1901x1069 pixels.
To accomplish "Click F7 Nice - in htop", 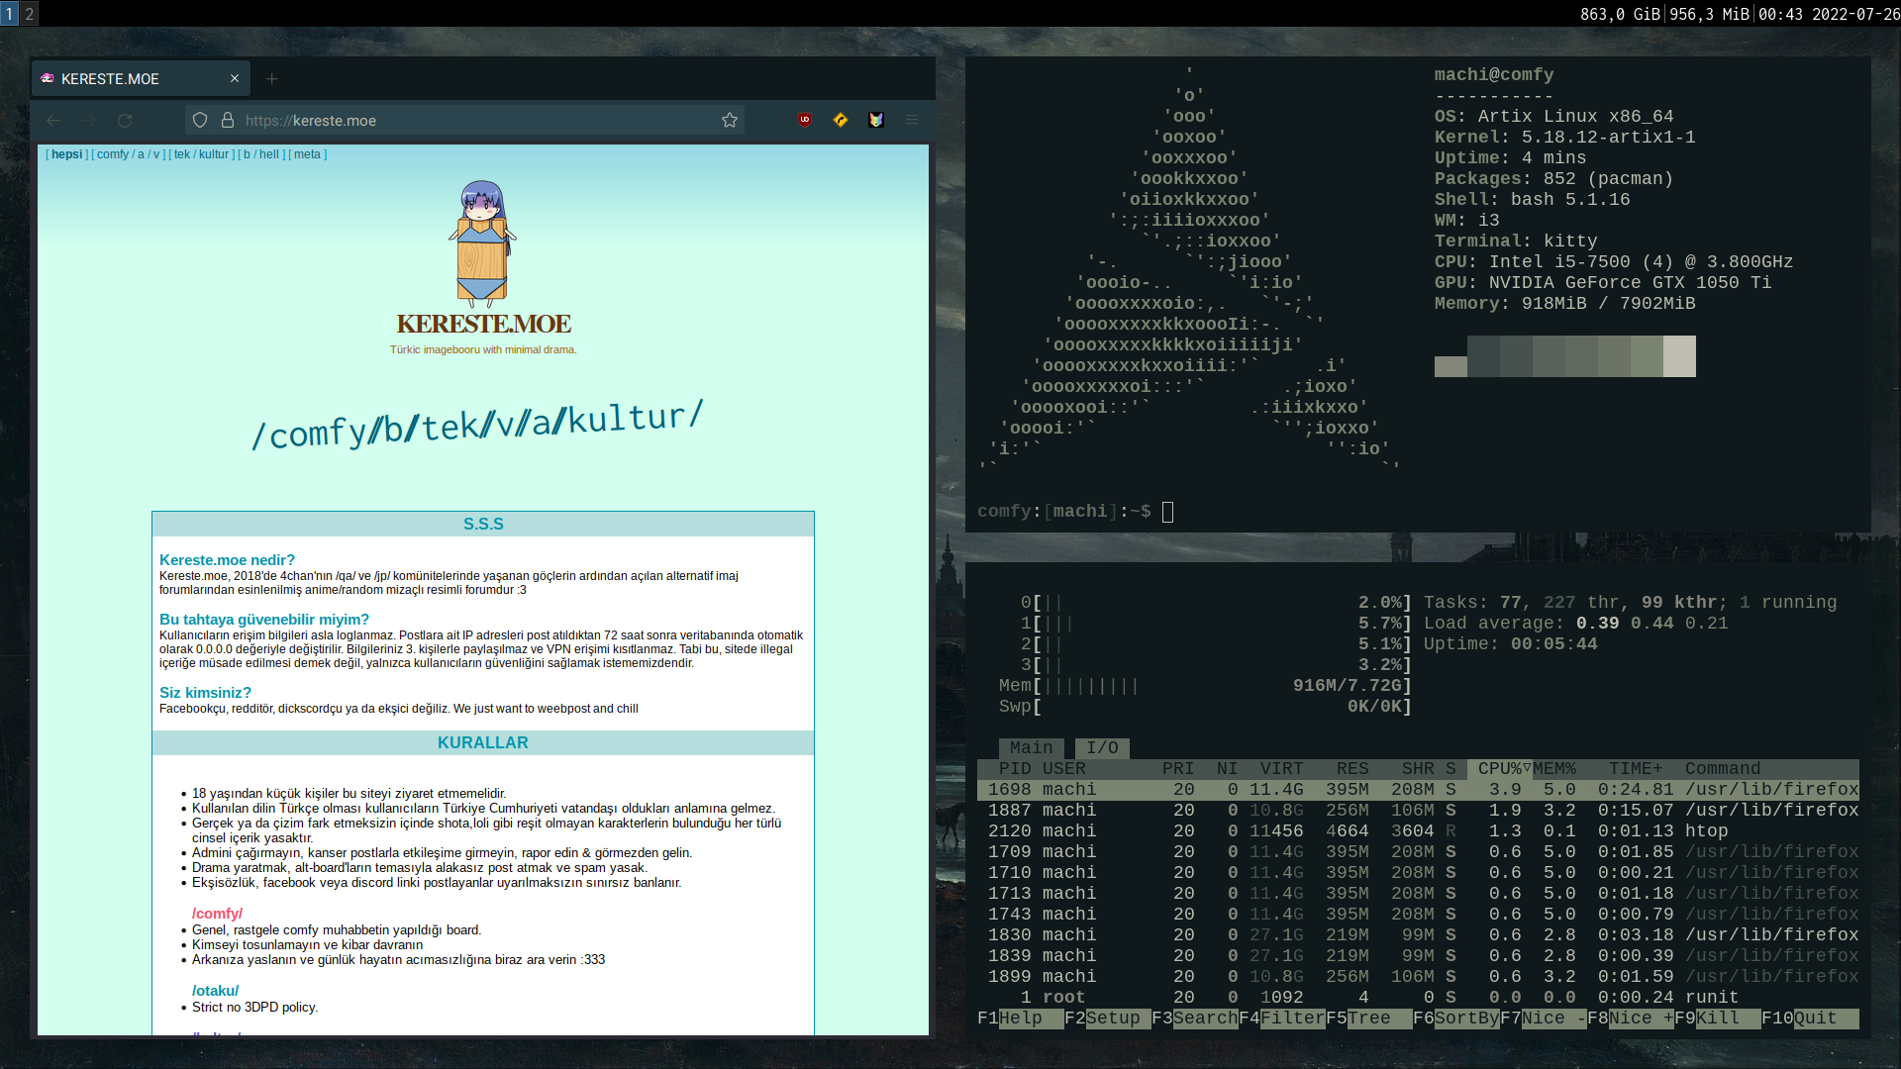I will [1543, 1019].
